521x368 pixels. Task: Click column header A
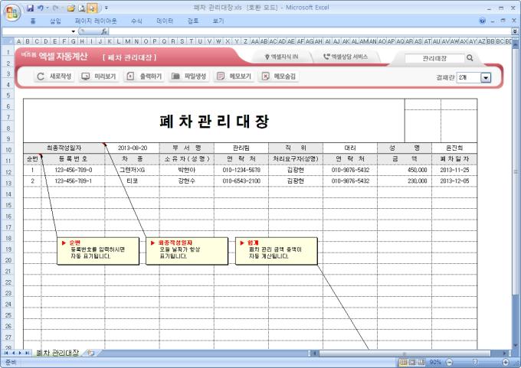coord(18,41)
